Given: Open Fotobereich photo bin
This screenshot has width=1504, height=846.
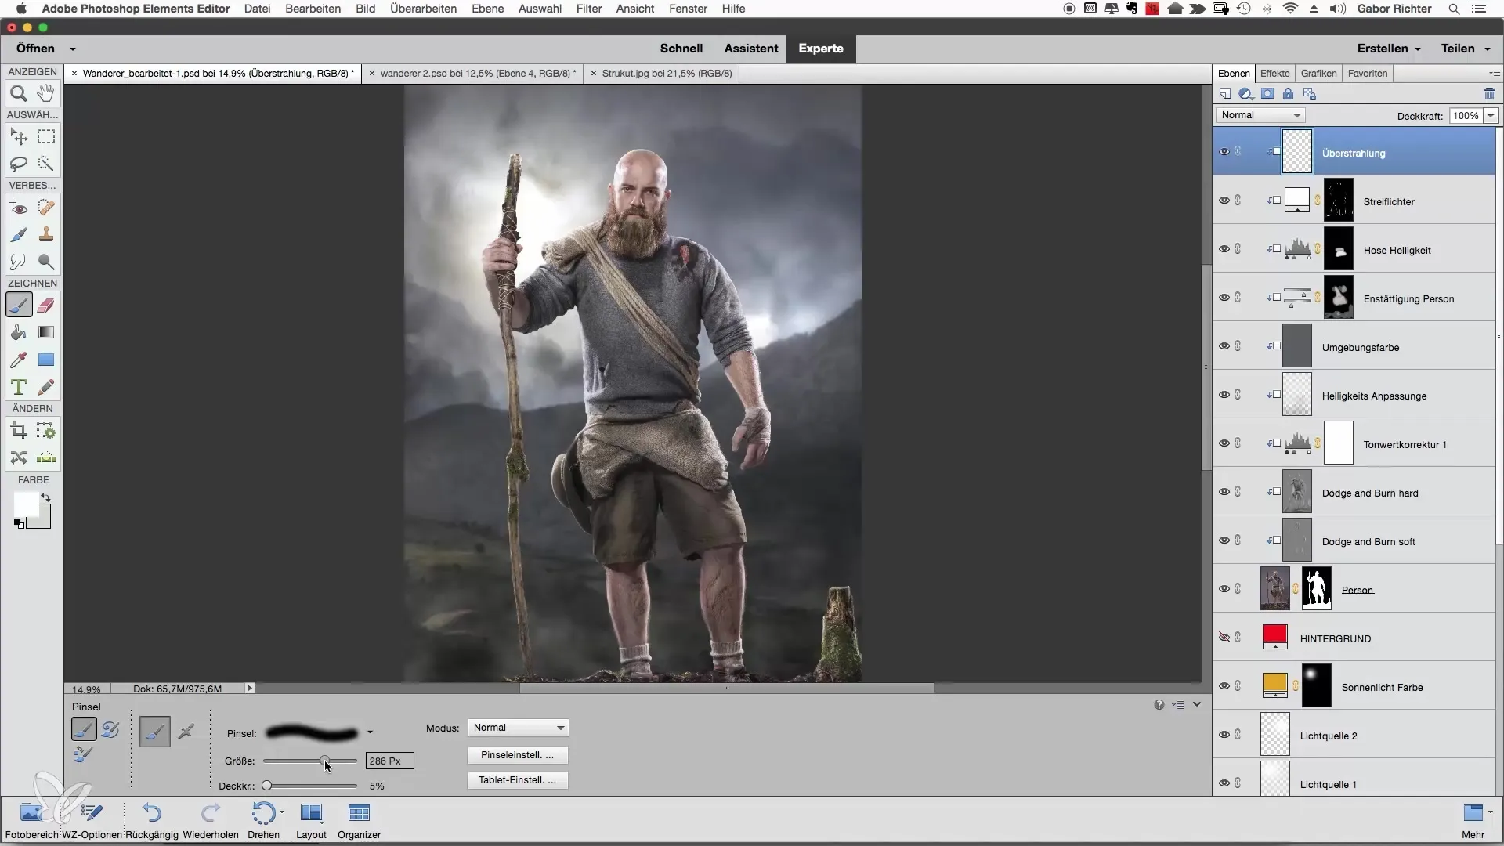Looking at the screenshot, I should click(31, 820).
